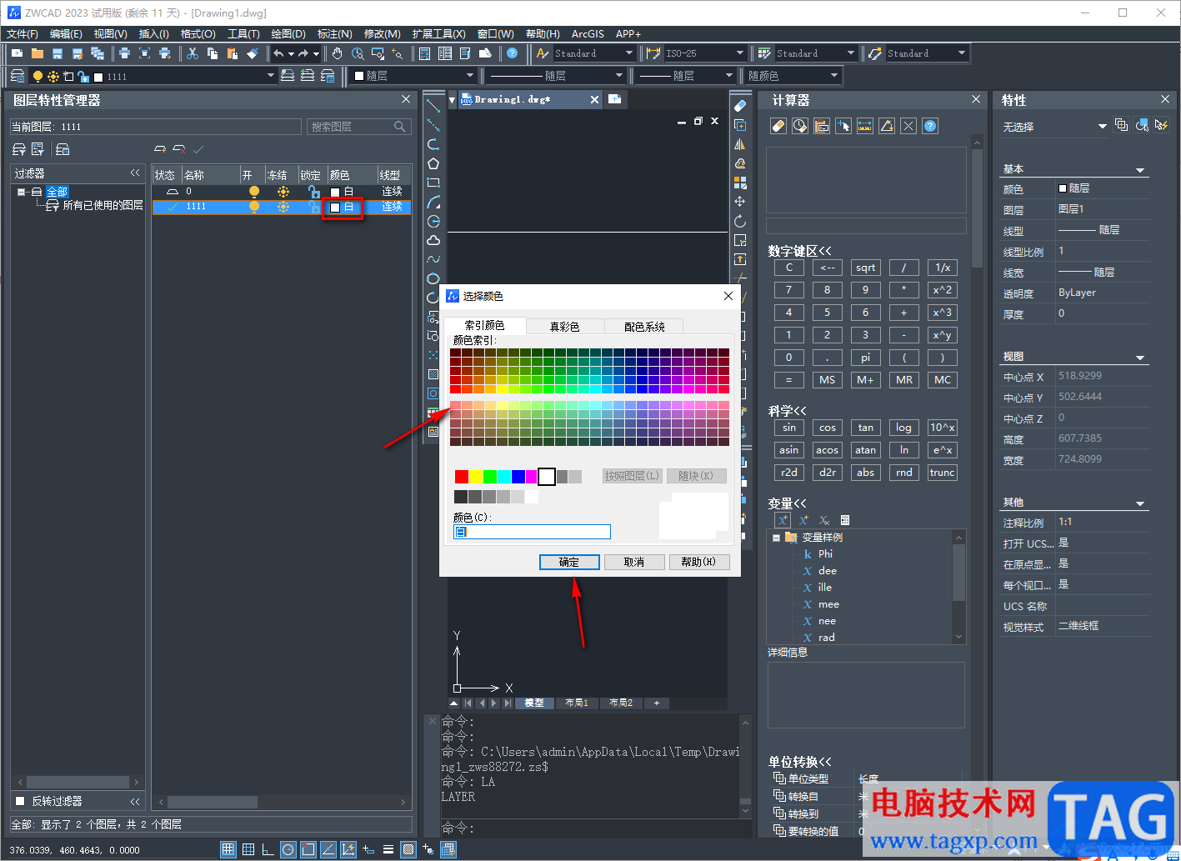Check the 反转过滤器 checkbox

(x=20, y=801)
